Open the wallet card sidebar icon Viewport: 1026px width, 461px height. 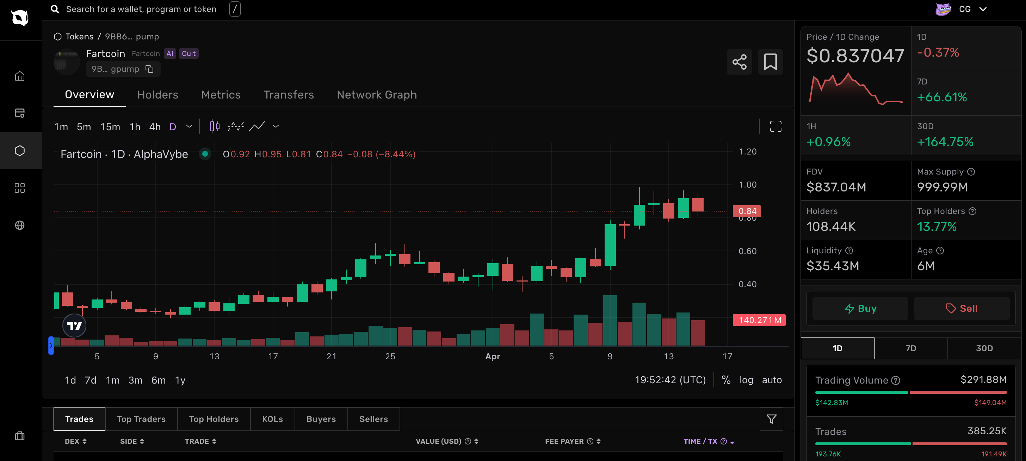click(19, 113)
